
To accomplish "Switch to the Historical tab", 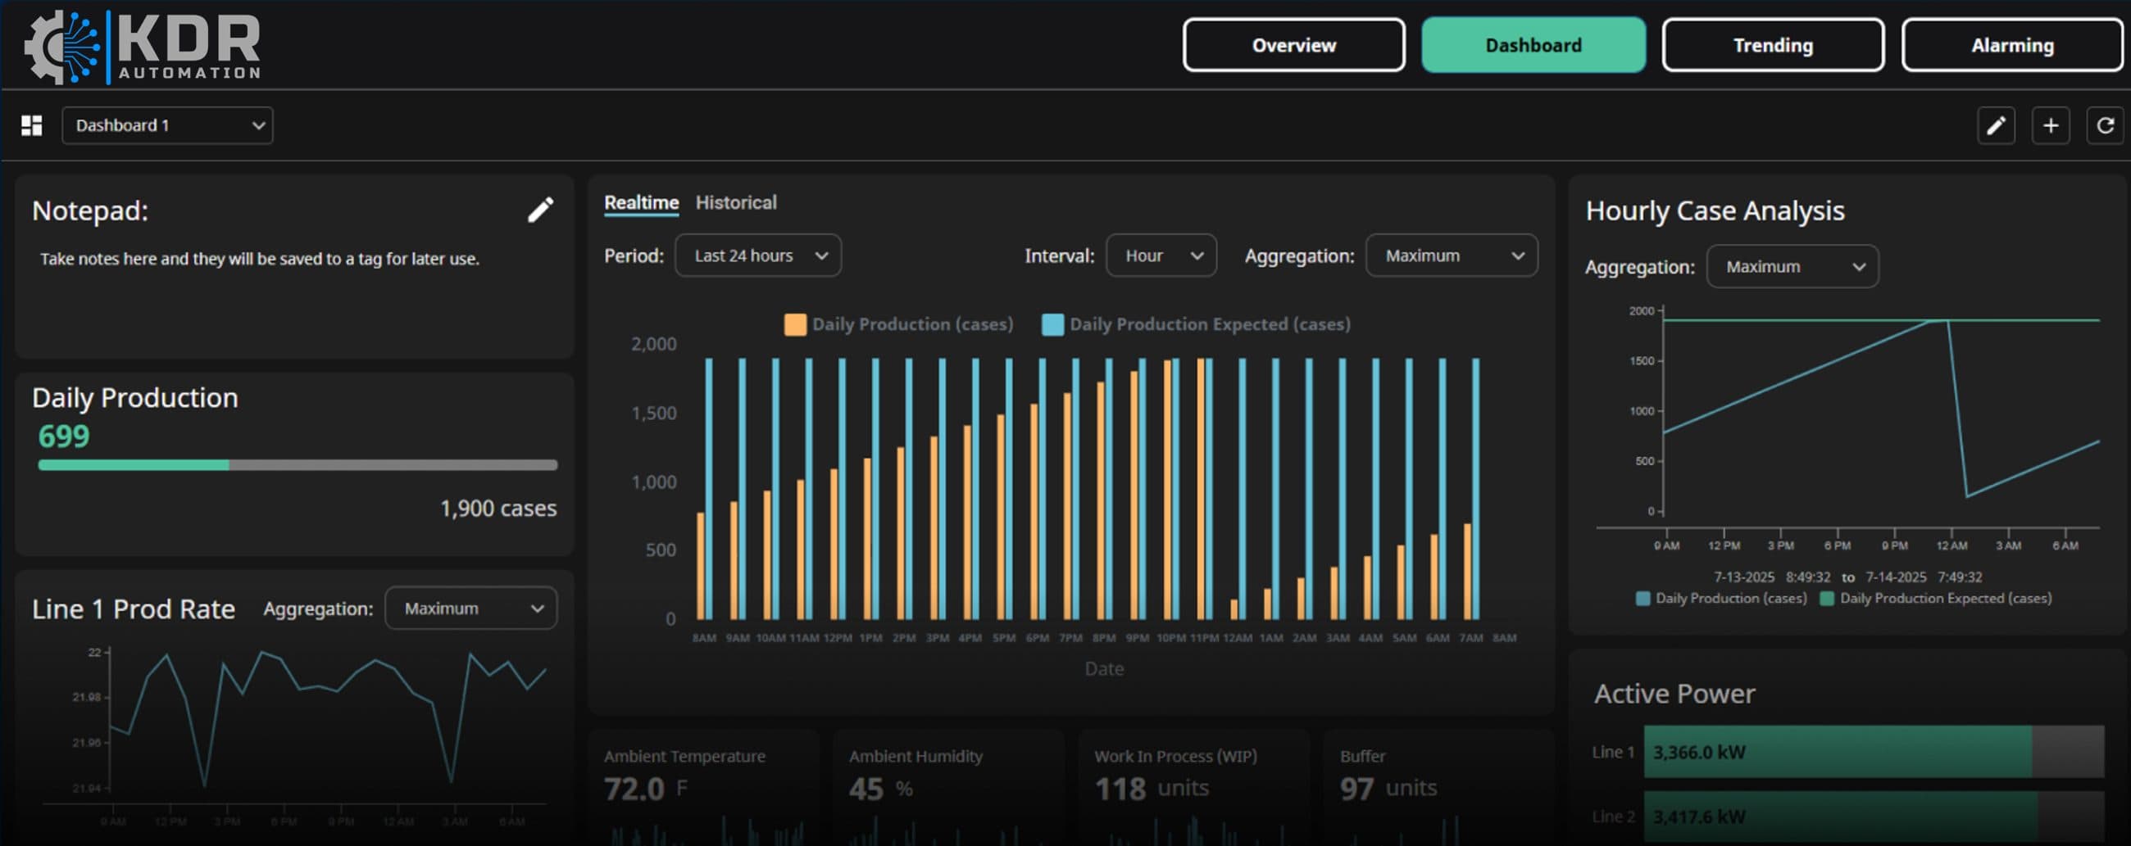I will [x=735, y=202].
